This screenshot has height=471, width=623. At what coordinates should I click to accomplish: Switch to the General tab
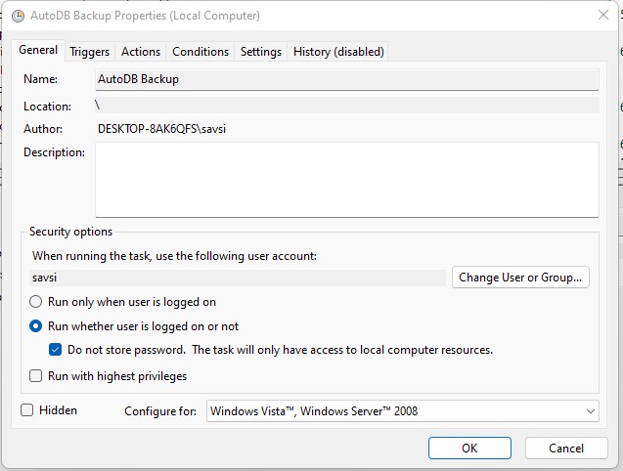[x=38, y=50]
